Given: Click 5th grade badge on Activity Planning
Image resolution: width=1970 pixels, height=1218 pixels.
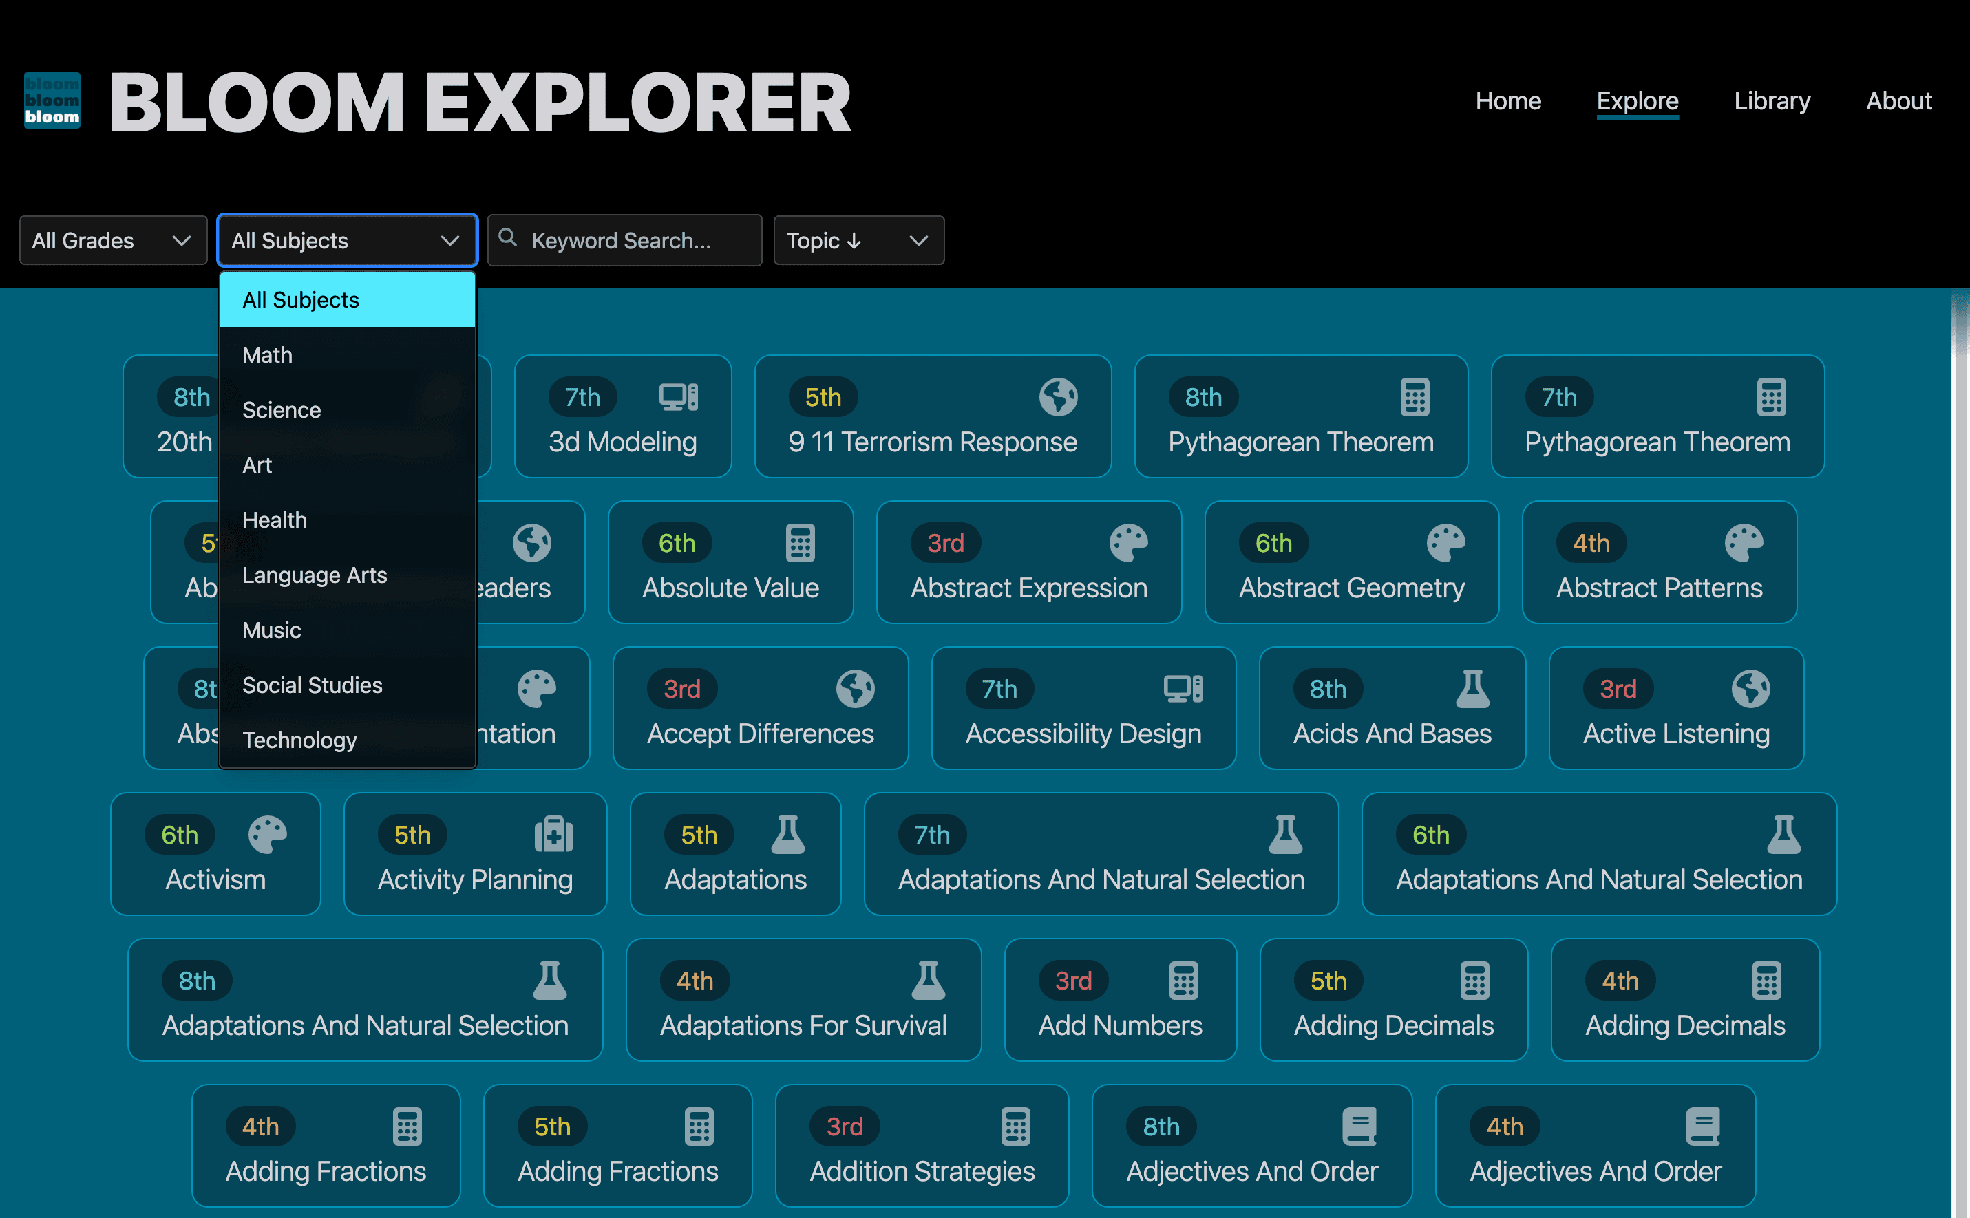Looking at the screenshot, I should click(x=412, y=835).
